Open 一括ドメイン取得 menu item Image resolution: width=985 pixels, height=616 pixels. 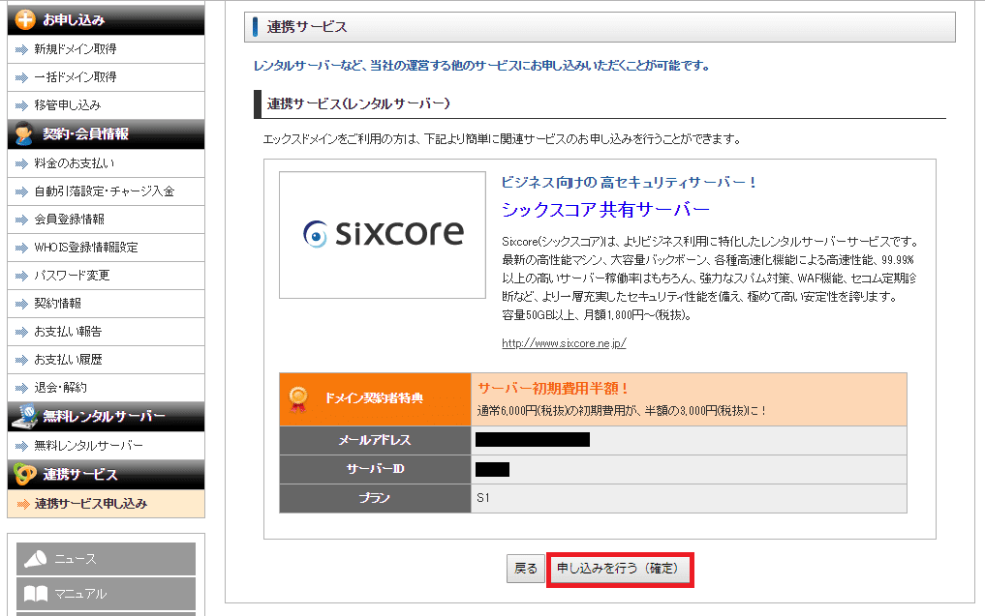tap(106, 77)
